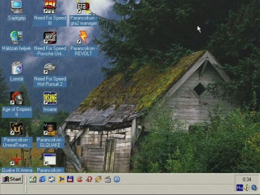Image resolution: width=260 pixels, height=195 pixels.
Task: Click the radio-shaped quick launch icon
Action: [x=108, y=179]
